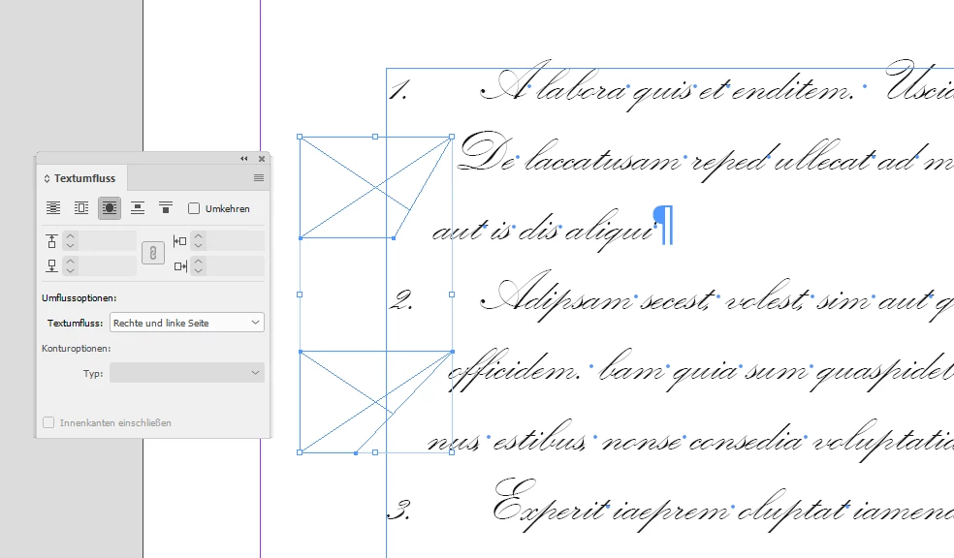The width and height of the screenshot is (954, 558).
Task: Select Jump to next column icon
Action: pos(166,208)
